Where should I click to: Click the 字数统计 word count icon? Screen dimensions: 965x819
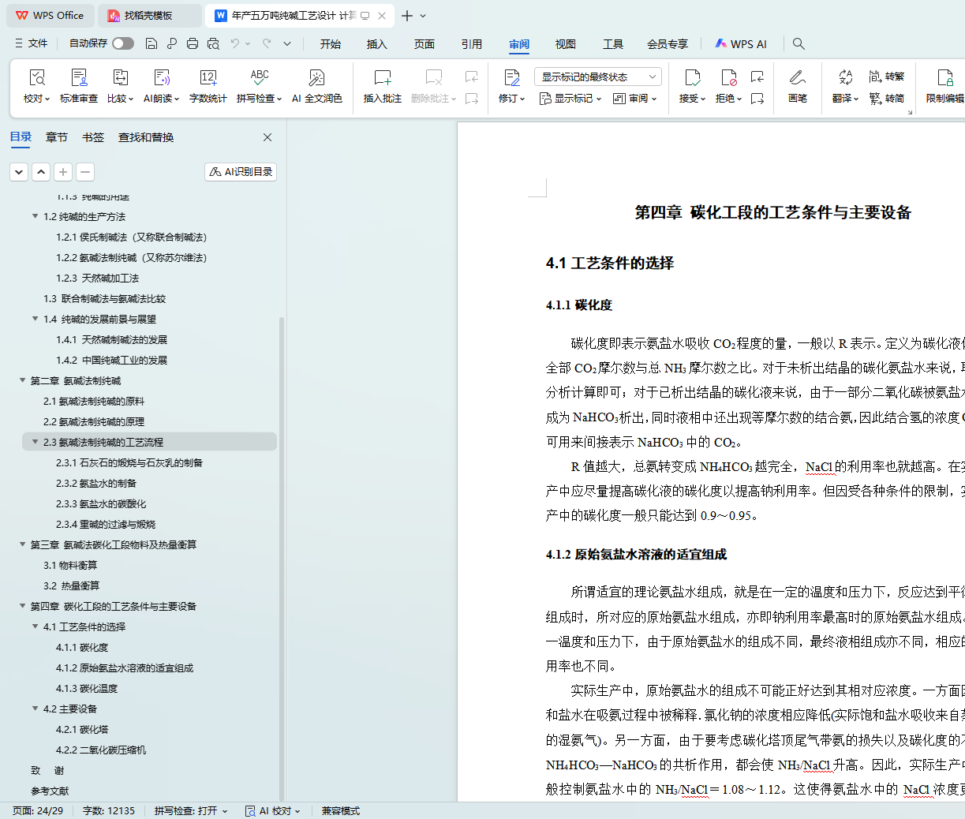[x=208, y=78]
